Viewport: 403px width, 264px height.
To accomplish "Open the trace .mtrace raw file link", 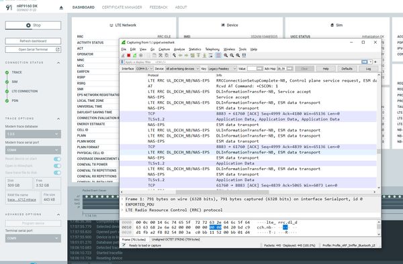I will point(21,200).
